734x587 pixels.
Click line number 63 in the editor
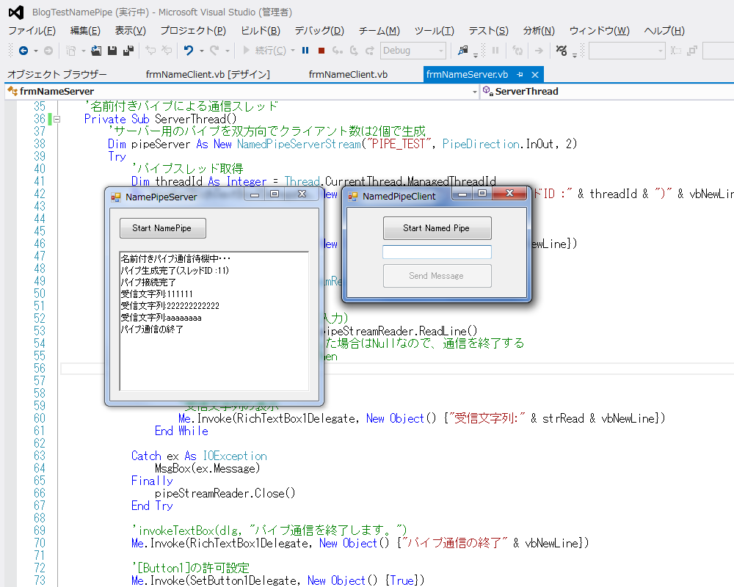40,456
